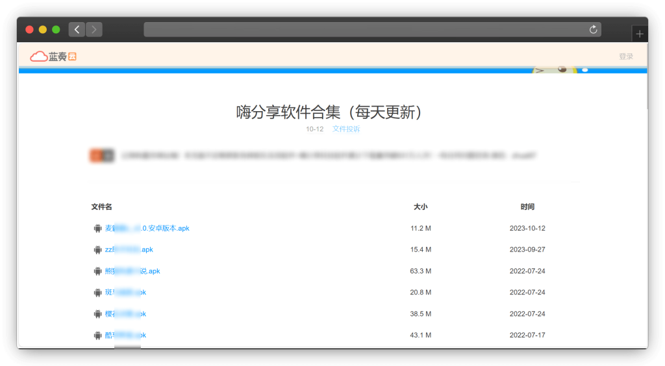Click the 时间 column header
The width and height of the screenshot is (665, 366).
527,207
